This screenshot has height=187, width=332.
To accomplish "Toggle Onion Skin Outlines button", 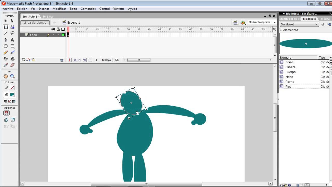I will [79, 60].
